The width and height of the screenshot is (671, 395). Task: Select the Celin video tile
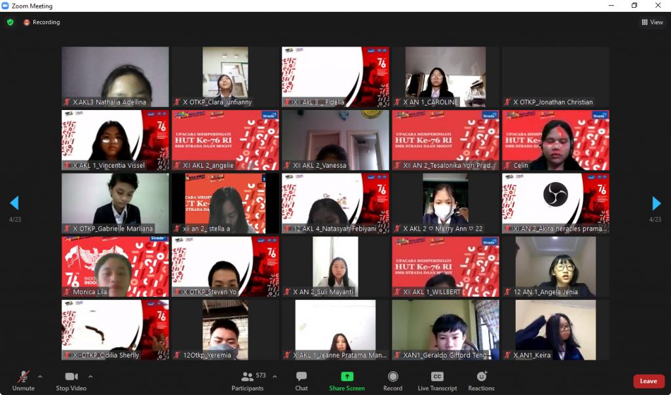(555, 140)
